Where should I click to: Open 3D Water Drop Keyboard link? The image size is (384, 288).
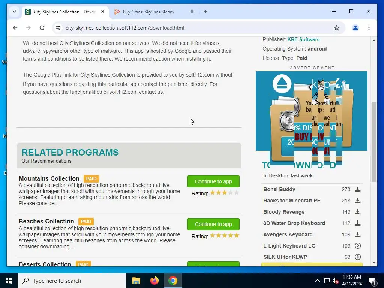pyautogui.click(x=294, y=223)
